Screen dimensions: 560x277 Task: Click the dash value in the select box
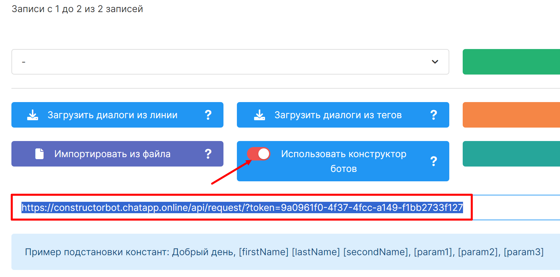pos(24,62)
